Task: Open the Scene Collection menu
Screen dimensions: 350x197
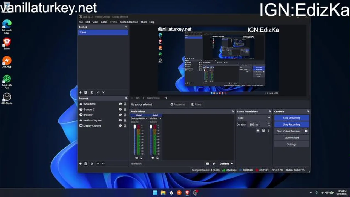Action: click(x=129, y=22)
